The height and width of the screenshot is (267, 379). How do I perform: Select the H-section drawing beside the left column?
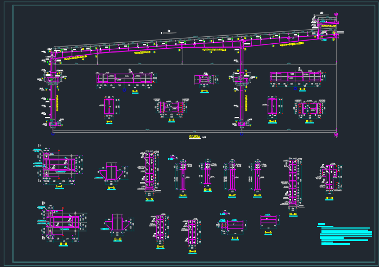pos(109,107)
